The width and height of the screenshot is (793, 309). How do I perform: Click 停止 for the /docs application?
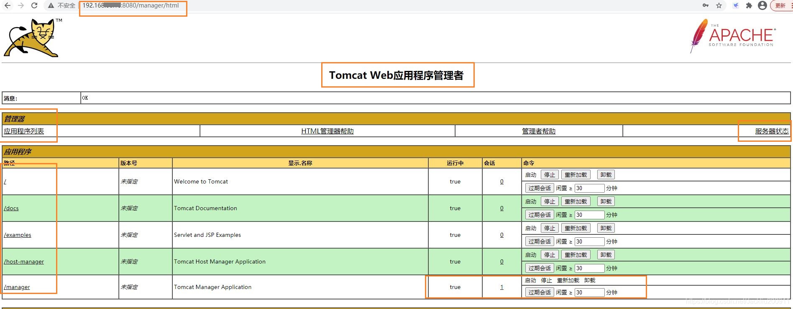click(550, 201)
